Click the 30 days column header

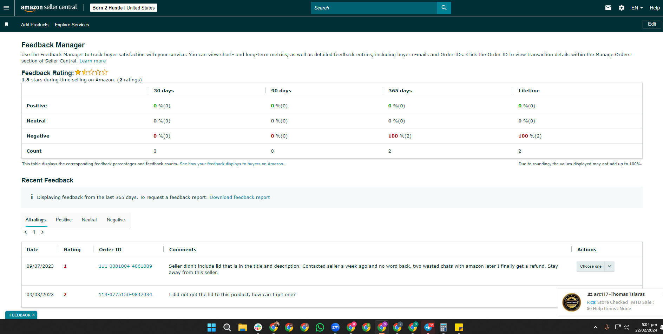tap(164, 91)
